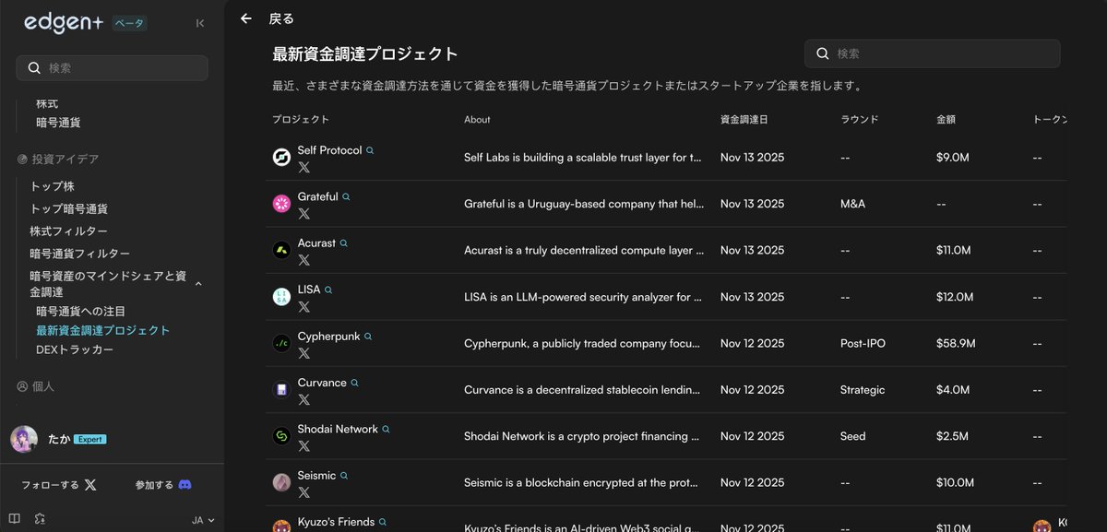Open たか user profile avatar
Screen dimensions: 1107x532
(24, 439)
